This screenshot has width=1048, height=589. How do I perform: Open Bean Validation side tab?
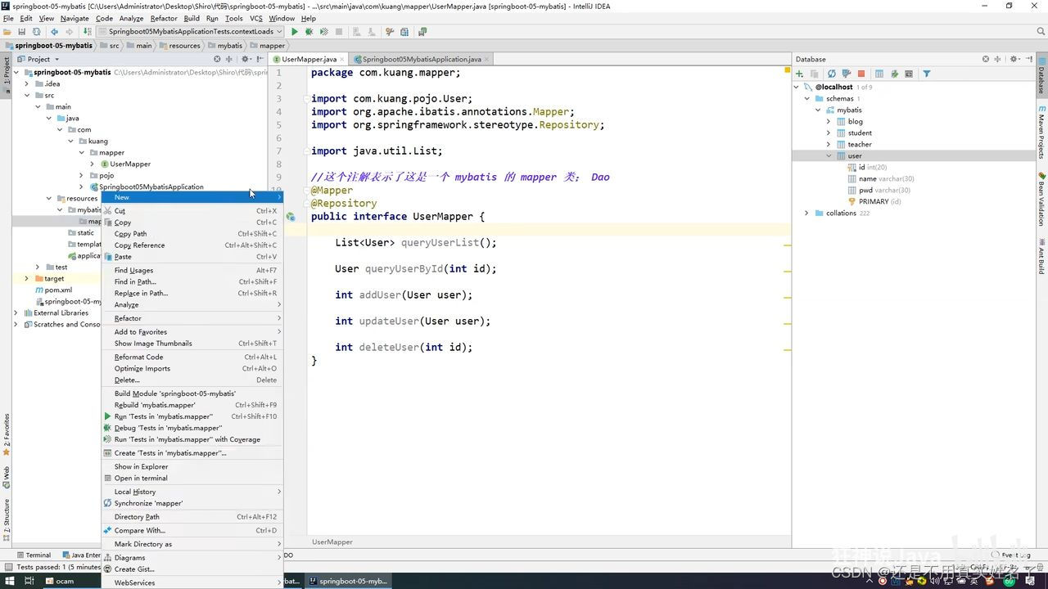[1041, 200]
